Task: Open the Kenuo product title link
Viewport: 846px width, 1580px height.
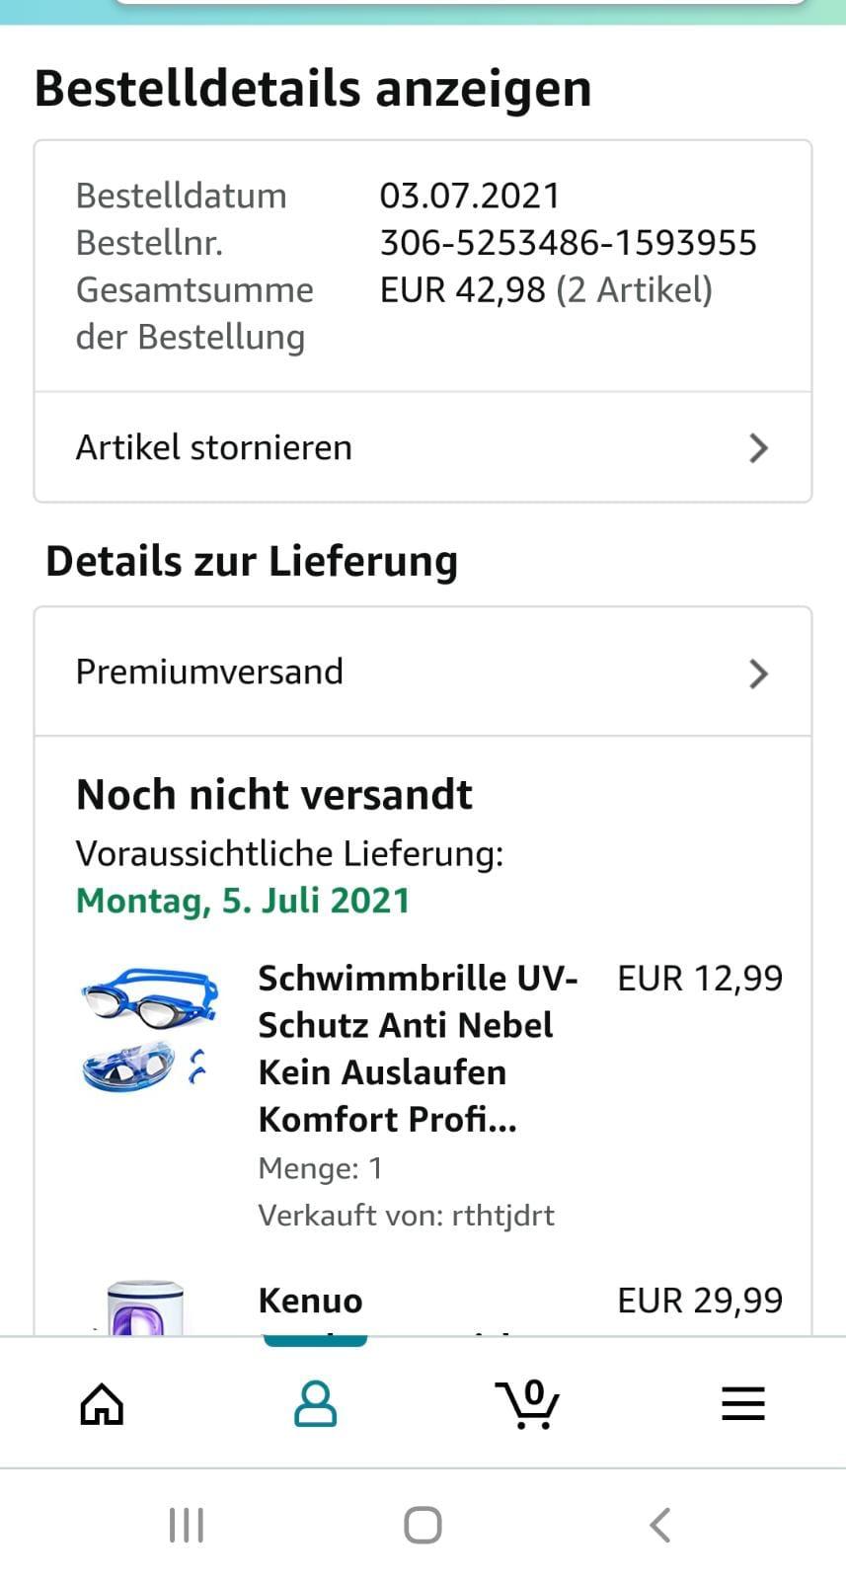Action: click(x=310, y=1301)
